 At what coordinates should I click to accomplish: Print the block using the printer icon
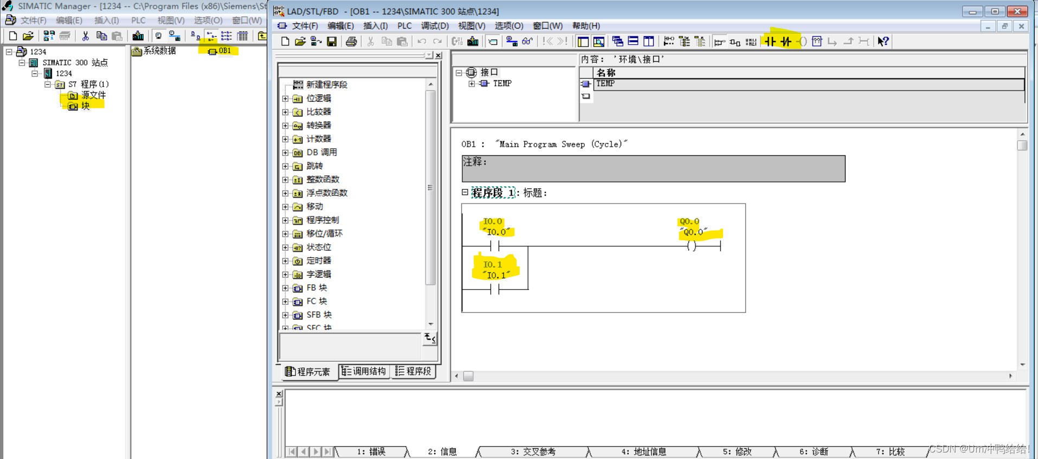[x=351, y=42]
